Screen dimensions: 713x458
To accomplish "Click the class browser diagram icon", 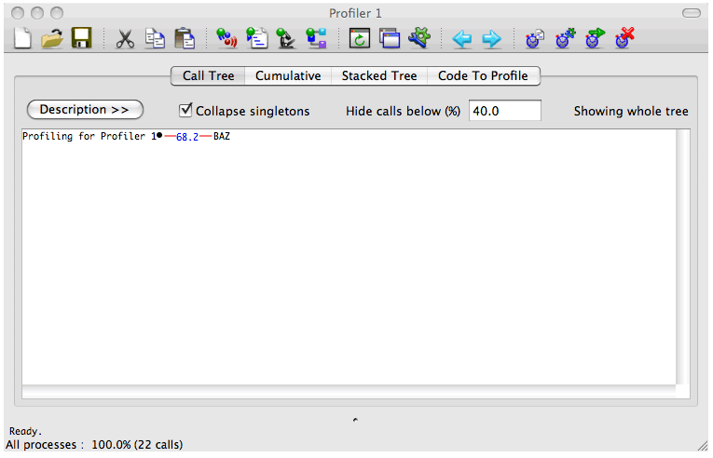I will pos(316,38).
